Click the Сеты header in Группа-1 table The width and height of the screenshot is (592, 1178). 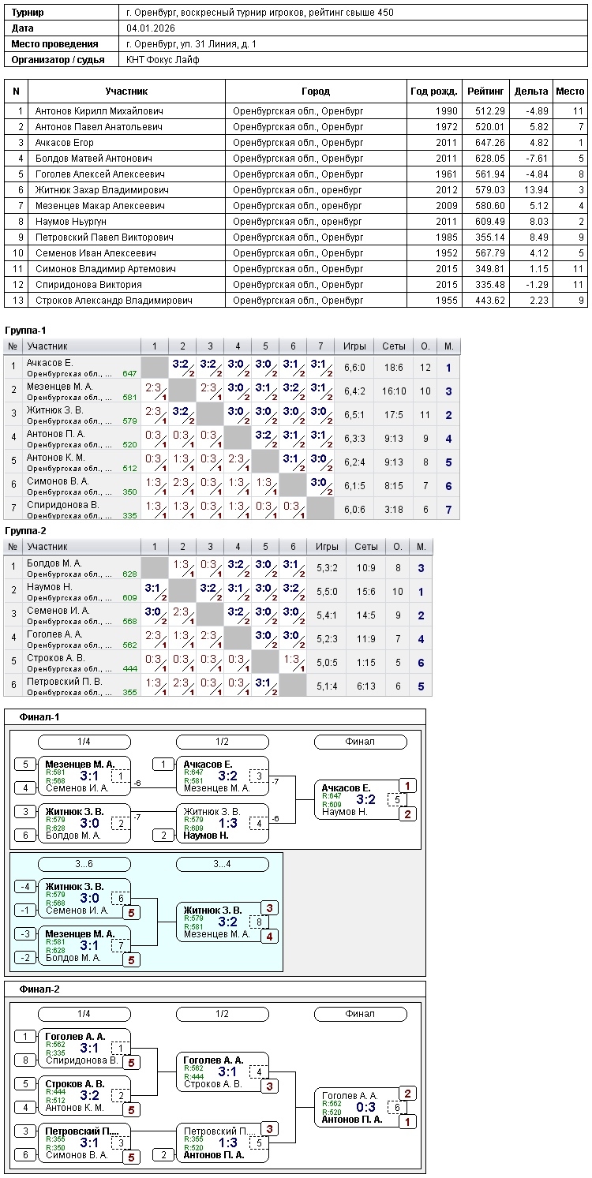coord(394,346)
